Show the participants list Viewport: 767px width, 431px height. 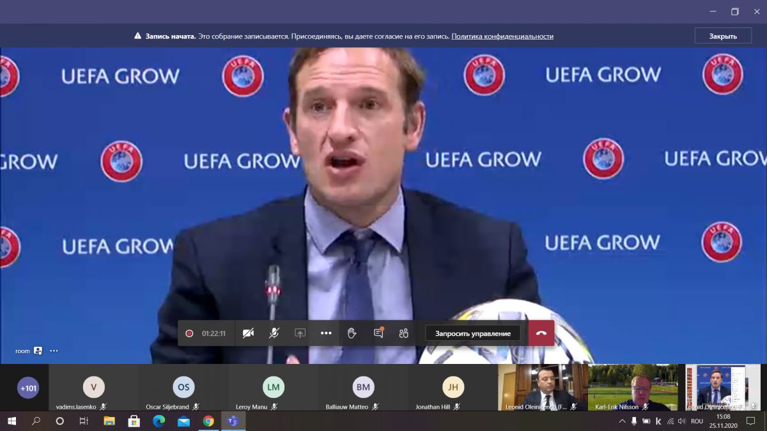click(x=403, y=333)
